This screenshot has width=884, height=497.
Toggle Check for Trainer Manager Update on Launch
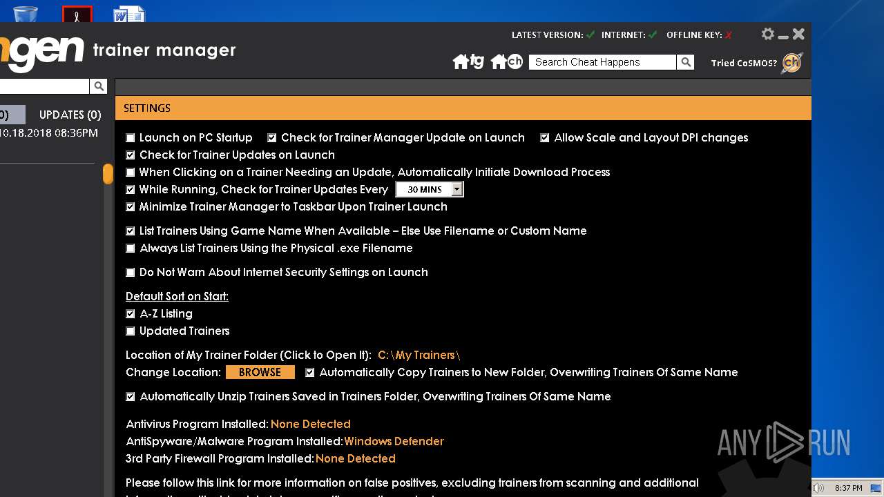tap(272, 138)
